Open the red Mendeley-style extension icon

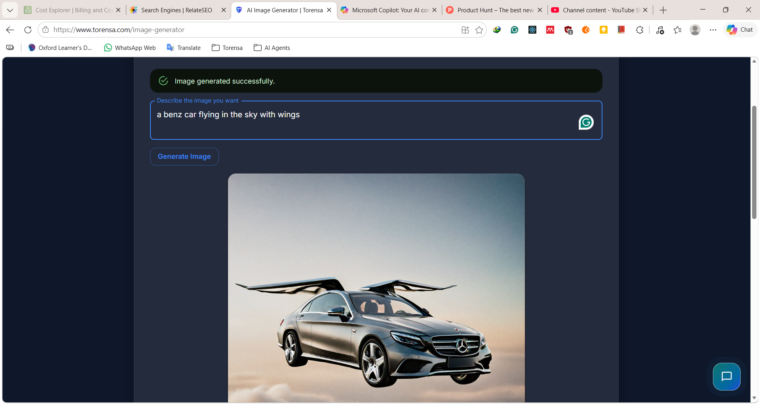click(x=550, y=30)
